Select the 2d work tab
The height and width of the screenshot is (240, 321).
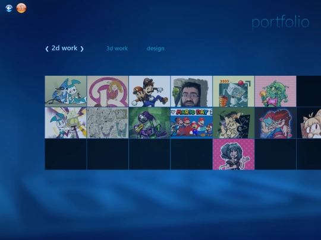point(64,48)
